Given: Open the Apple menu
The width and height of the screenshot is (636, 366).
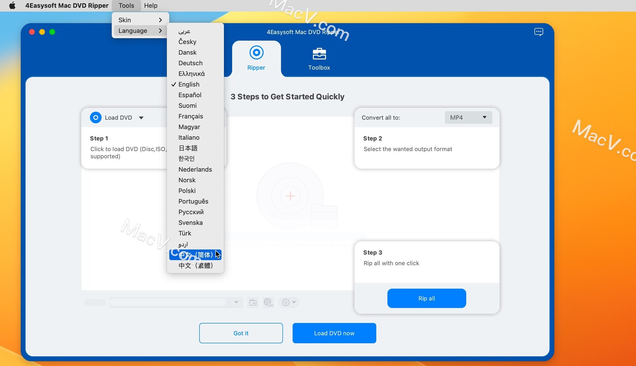Looking at the screenshot, I should tap(12, 5).
